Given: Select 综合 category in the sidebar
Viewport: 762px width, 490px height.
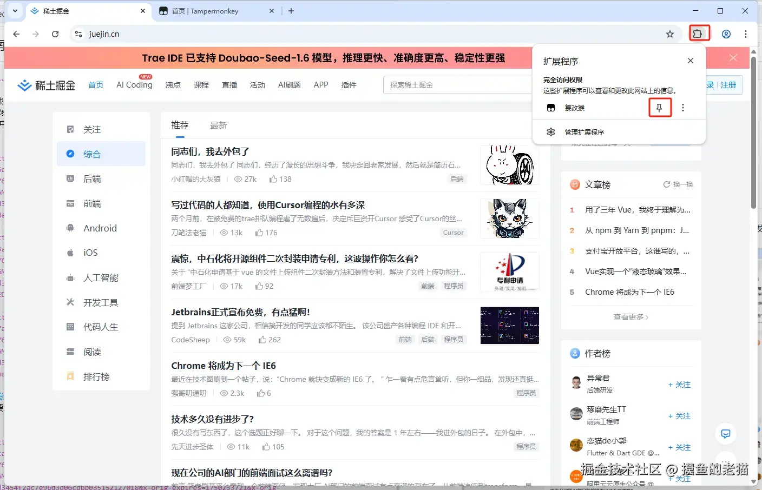Looking at the screenshot, I should (x=101, y=154).
